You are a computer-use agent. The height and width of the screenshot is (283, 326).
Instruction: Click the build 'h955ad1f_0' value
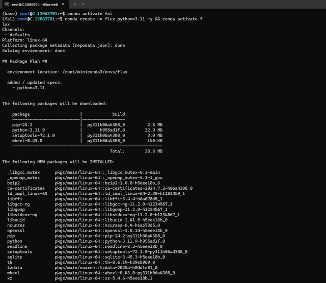point(112,130)
